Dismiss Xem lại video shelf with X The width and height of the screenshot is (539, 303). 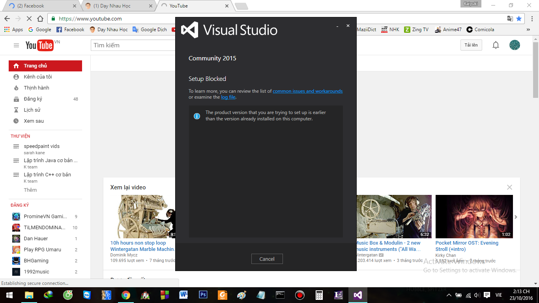coord(509,187)
